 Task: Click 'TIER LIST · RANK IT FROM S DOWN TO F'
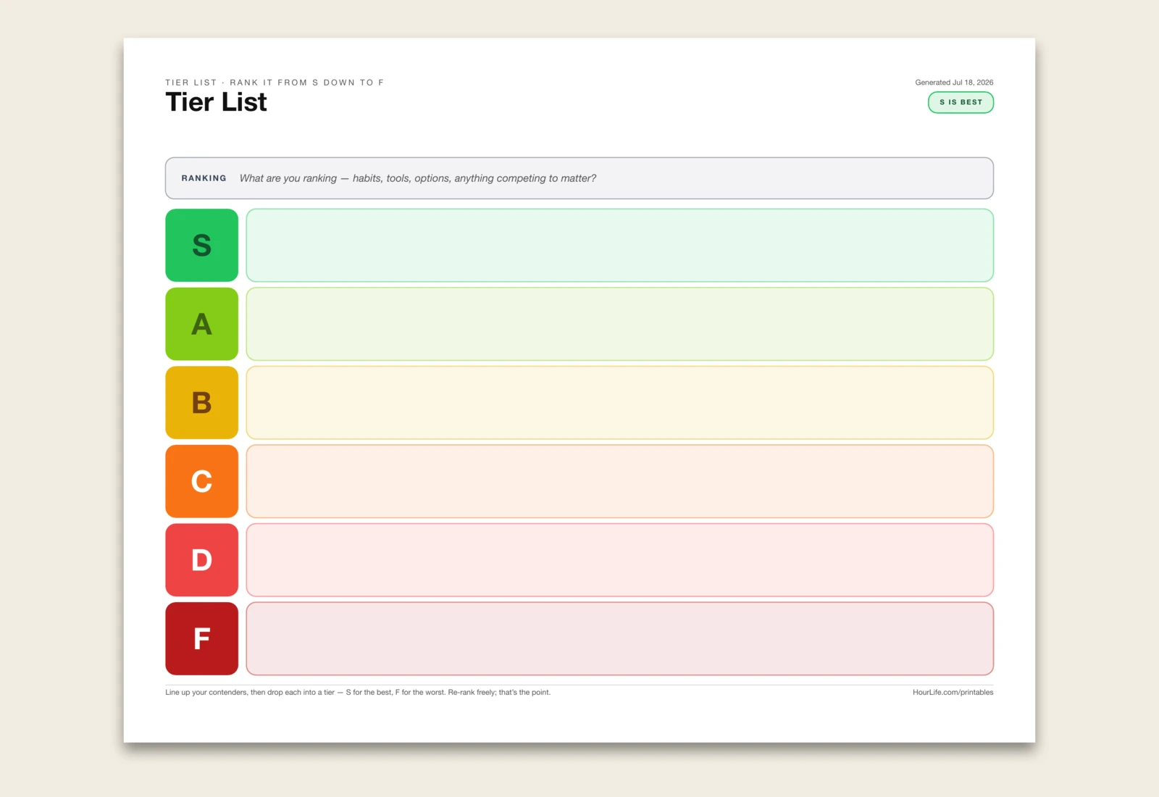[275, 83]
